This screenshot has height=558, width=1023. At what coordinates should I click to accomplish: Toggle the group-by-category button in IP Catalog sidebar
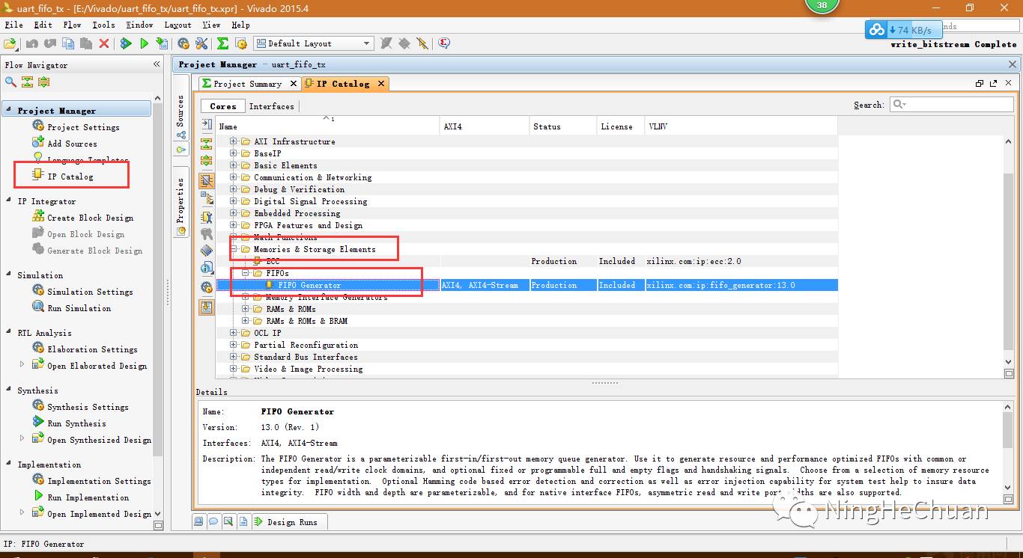[207, 180]
